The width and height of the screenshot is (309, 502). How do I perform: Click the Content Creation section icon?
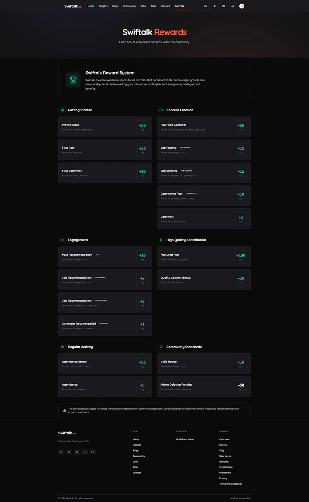[161, 110]
